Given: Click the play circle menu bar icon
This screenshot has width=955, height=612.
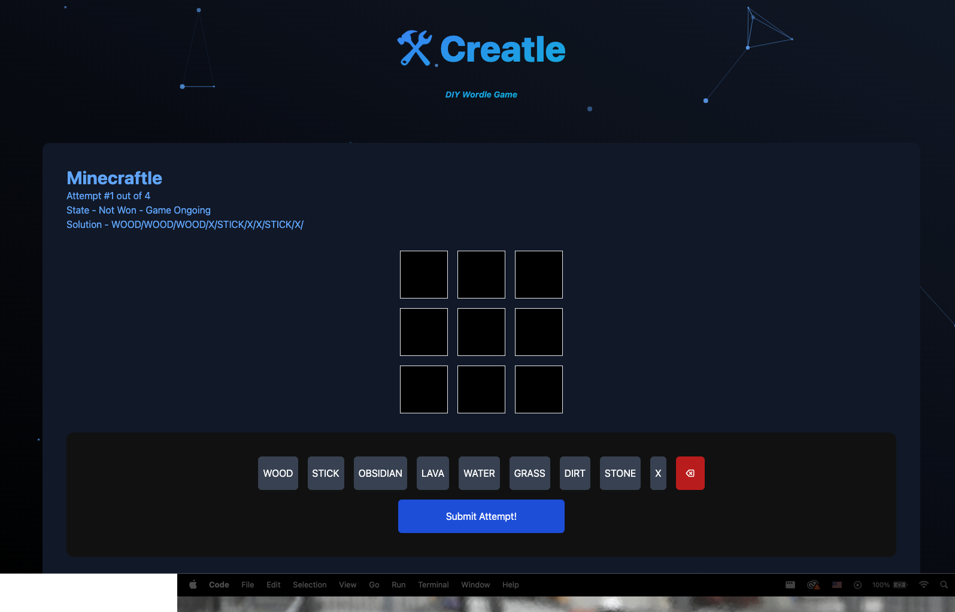Looking at the screenshot, I should 857,584.
